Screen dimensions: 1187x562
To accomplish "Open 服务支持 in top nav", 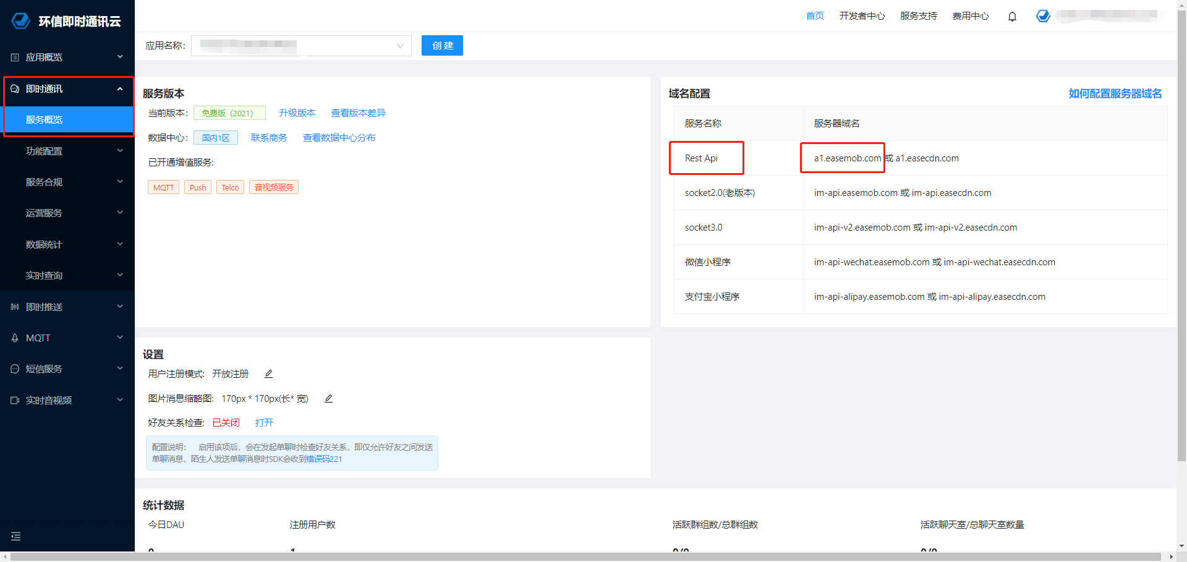I will coord(918,16).
